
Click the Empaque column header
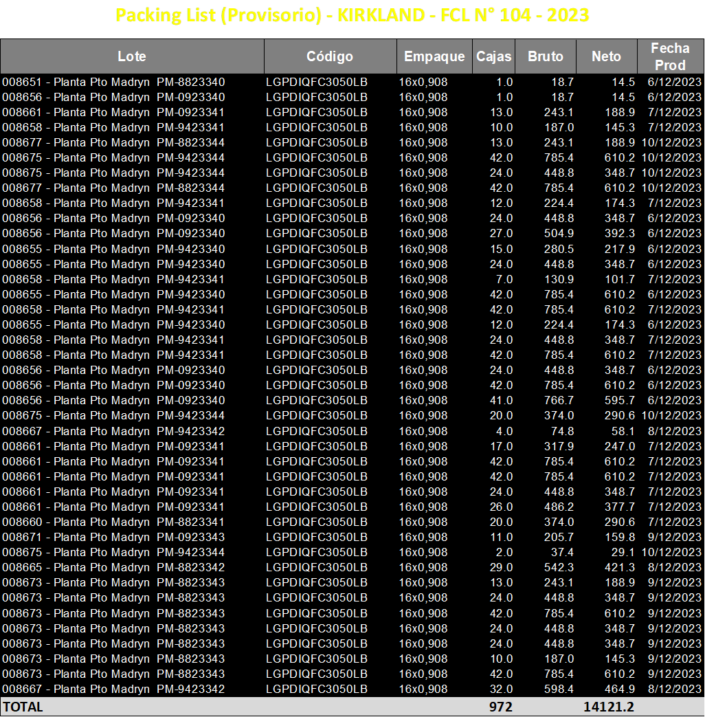pos(434,56)
